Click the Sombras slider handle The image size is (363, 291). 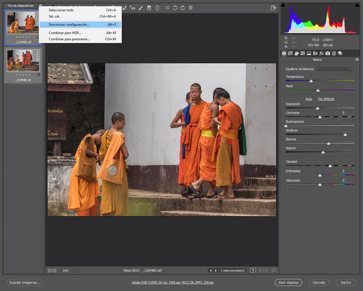point(345,135)
